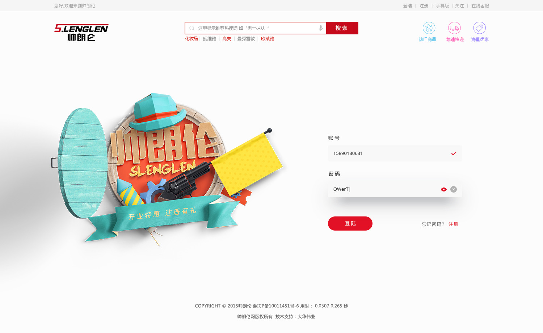
Task: Click the 欧莱雅 hot search keyword
Action: pos(268,39)
